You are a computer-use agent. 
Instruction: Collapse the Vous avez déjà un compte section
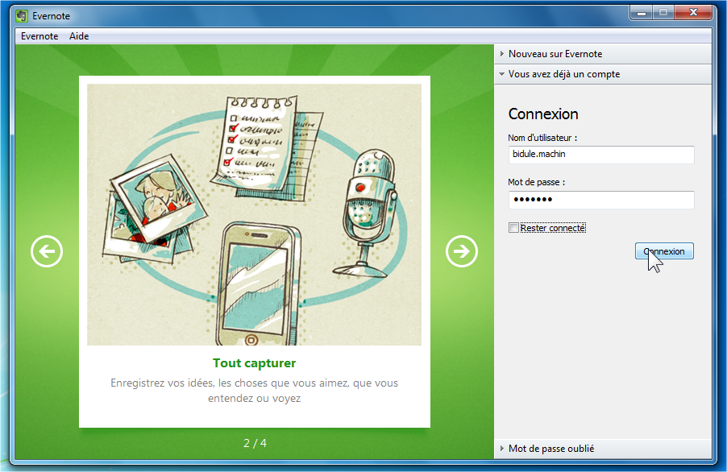click(x=563, y=74)
